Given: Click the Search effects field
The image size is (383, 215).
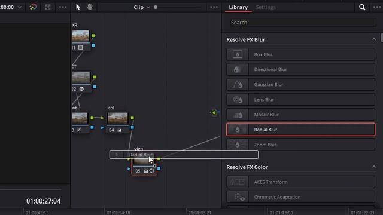Looking at the screenshot, I should click(303, 23).
